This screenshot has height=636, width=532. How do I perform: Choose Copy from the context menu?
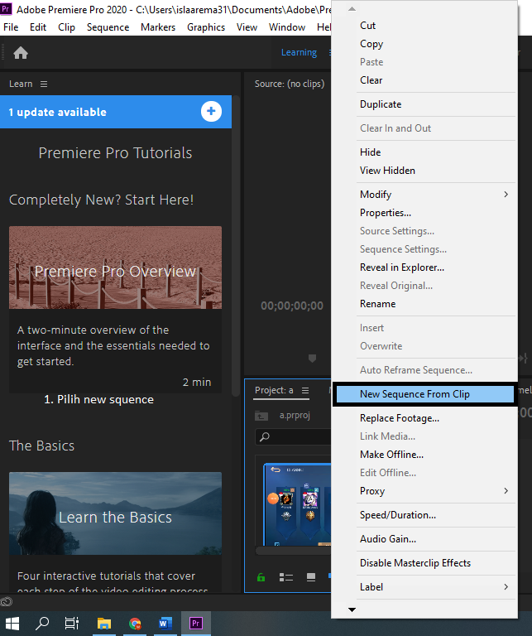[x=435, y=44]
